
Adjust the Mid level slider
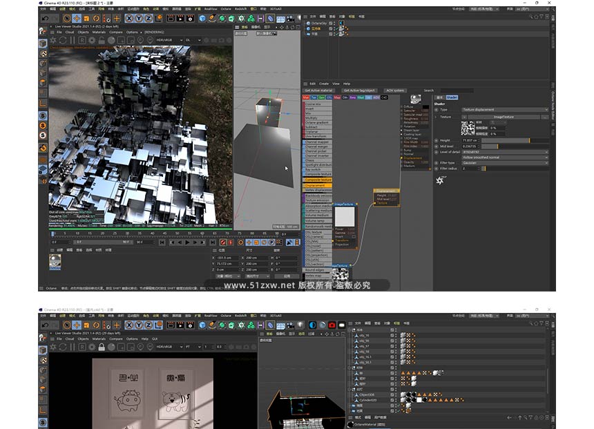pos(515,146)
